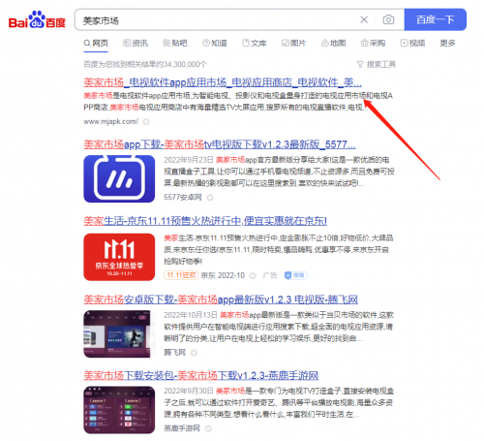Click the 2022年9月23日 snippet text
Screen dimensions: 484x441
[x=189, y=160]
